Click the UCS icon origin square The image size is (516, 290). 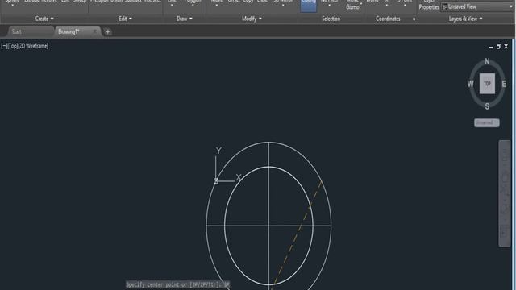[216, 180]
